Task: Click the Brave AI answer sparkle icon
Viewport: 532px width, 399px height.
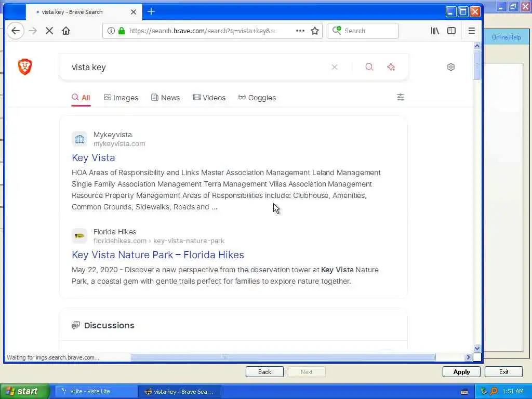Action: pyautogui.click(x=391, y=67)
